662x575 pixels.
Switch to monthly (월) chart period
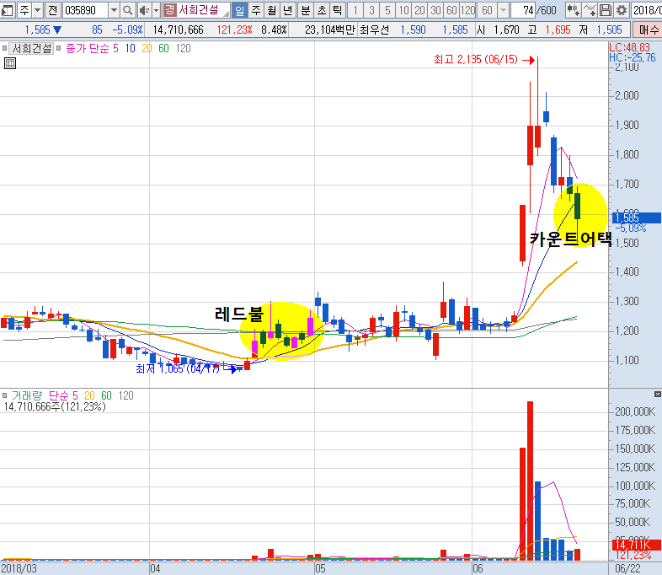(271, 10)
